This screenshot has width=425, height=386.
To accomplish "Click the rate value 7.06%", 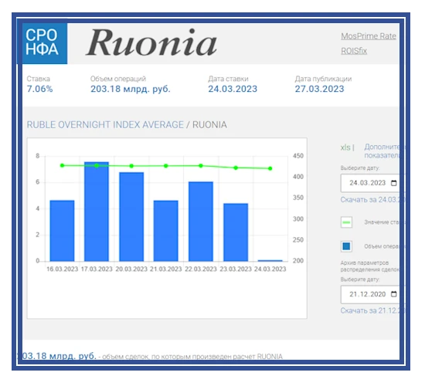I will pos(39,89).
